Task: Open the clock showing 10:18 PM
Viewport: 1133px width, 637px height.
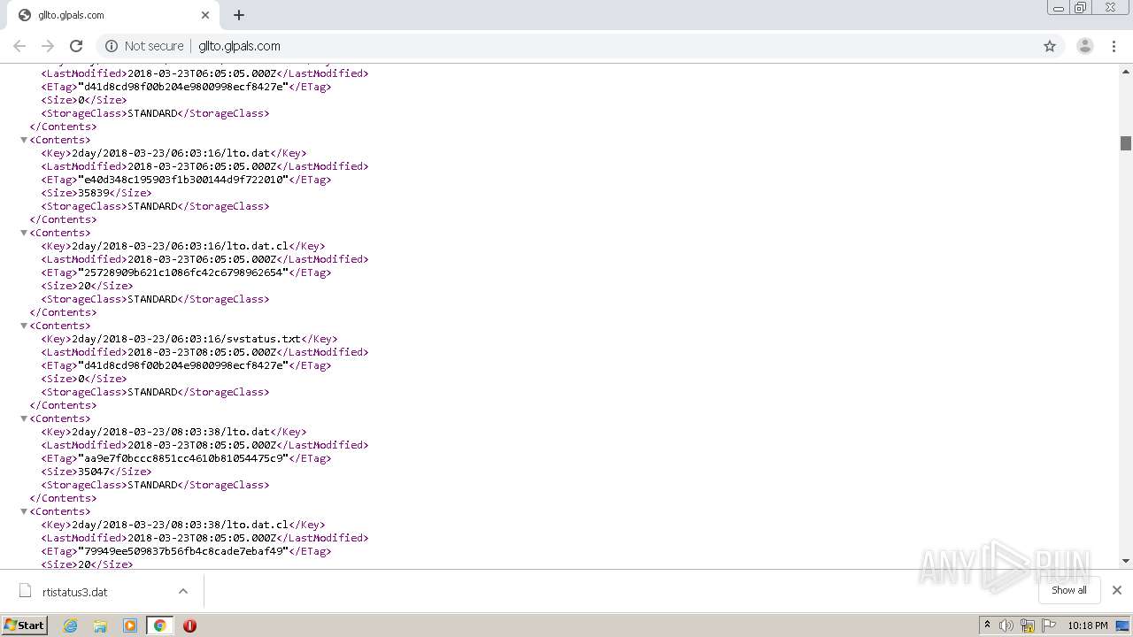Action: [1088, 625]
